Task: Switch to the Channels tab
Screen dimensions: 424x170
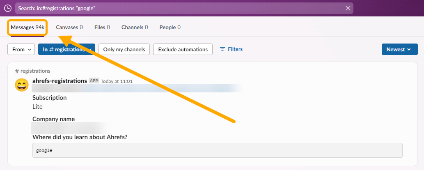Action: (x=134, y=28)
